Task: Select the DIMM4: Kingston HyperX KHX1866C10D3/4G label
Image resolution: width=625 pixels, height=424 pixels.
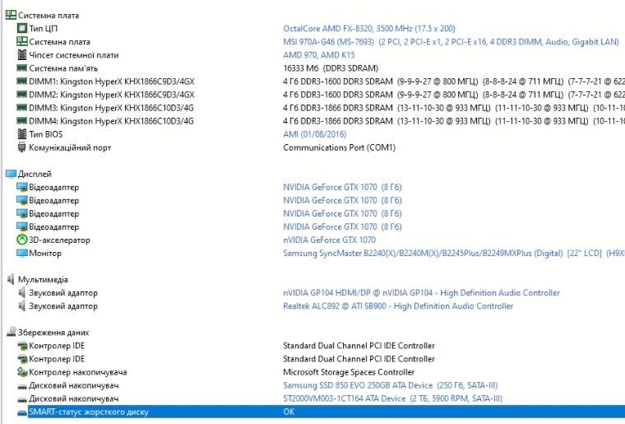Action: pos(111,120)
